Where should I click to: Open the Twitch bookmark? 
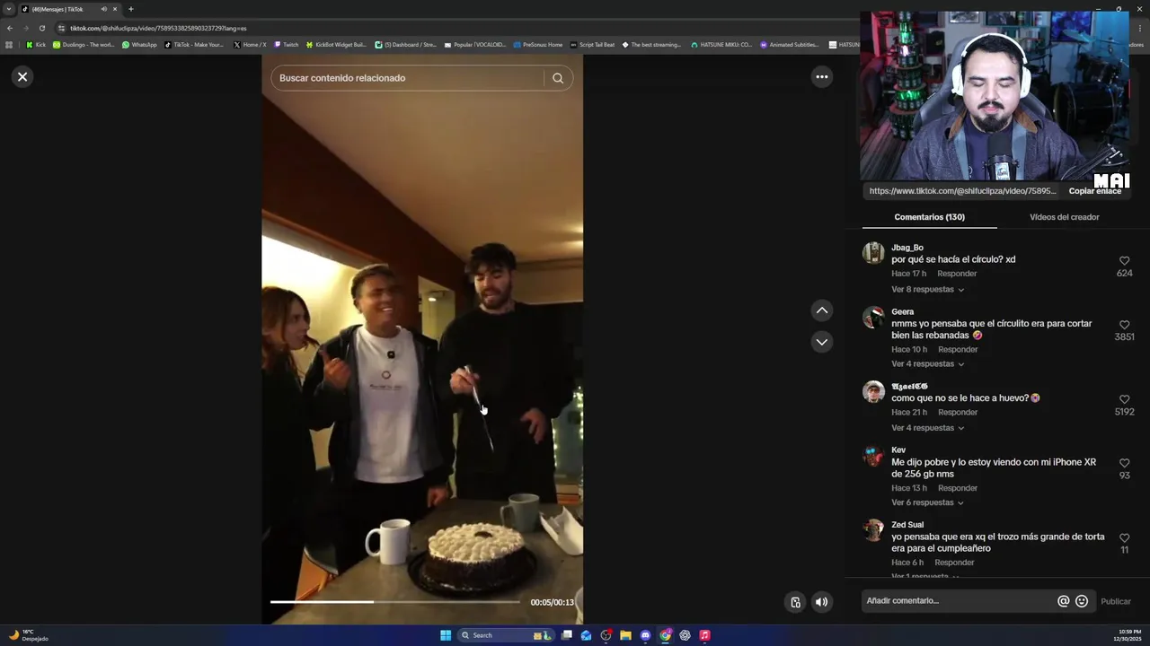coord(286,45)
